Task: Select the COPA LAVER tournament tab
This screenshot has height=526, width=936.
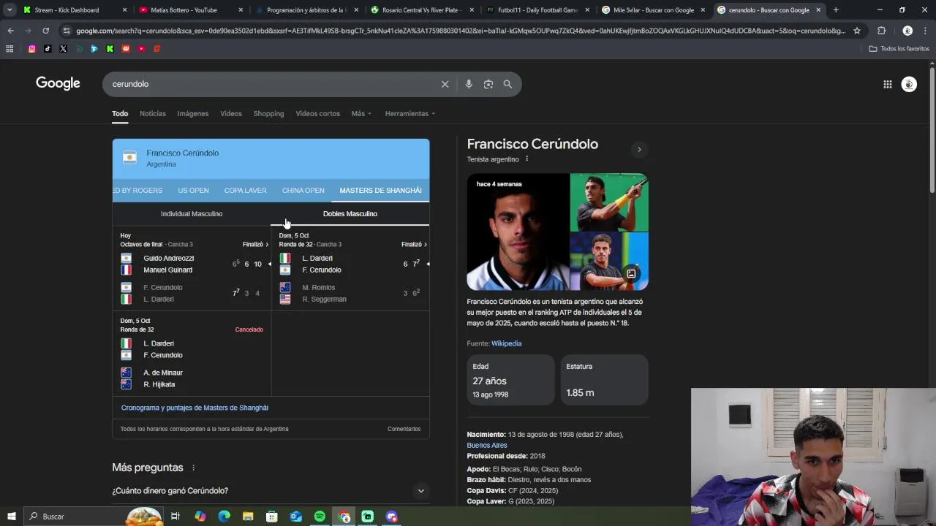Action: 245,190
